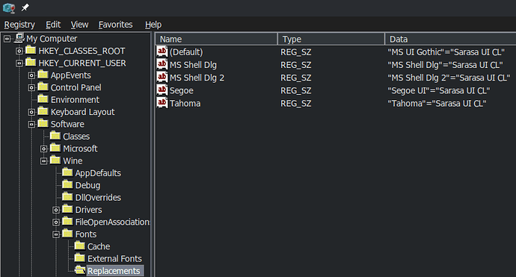Select the Environment key label

pyautogui.click(x=75, y=100)
